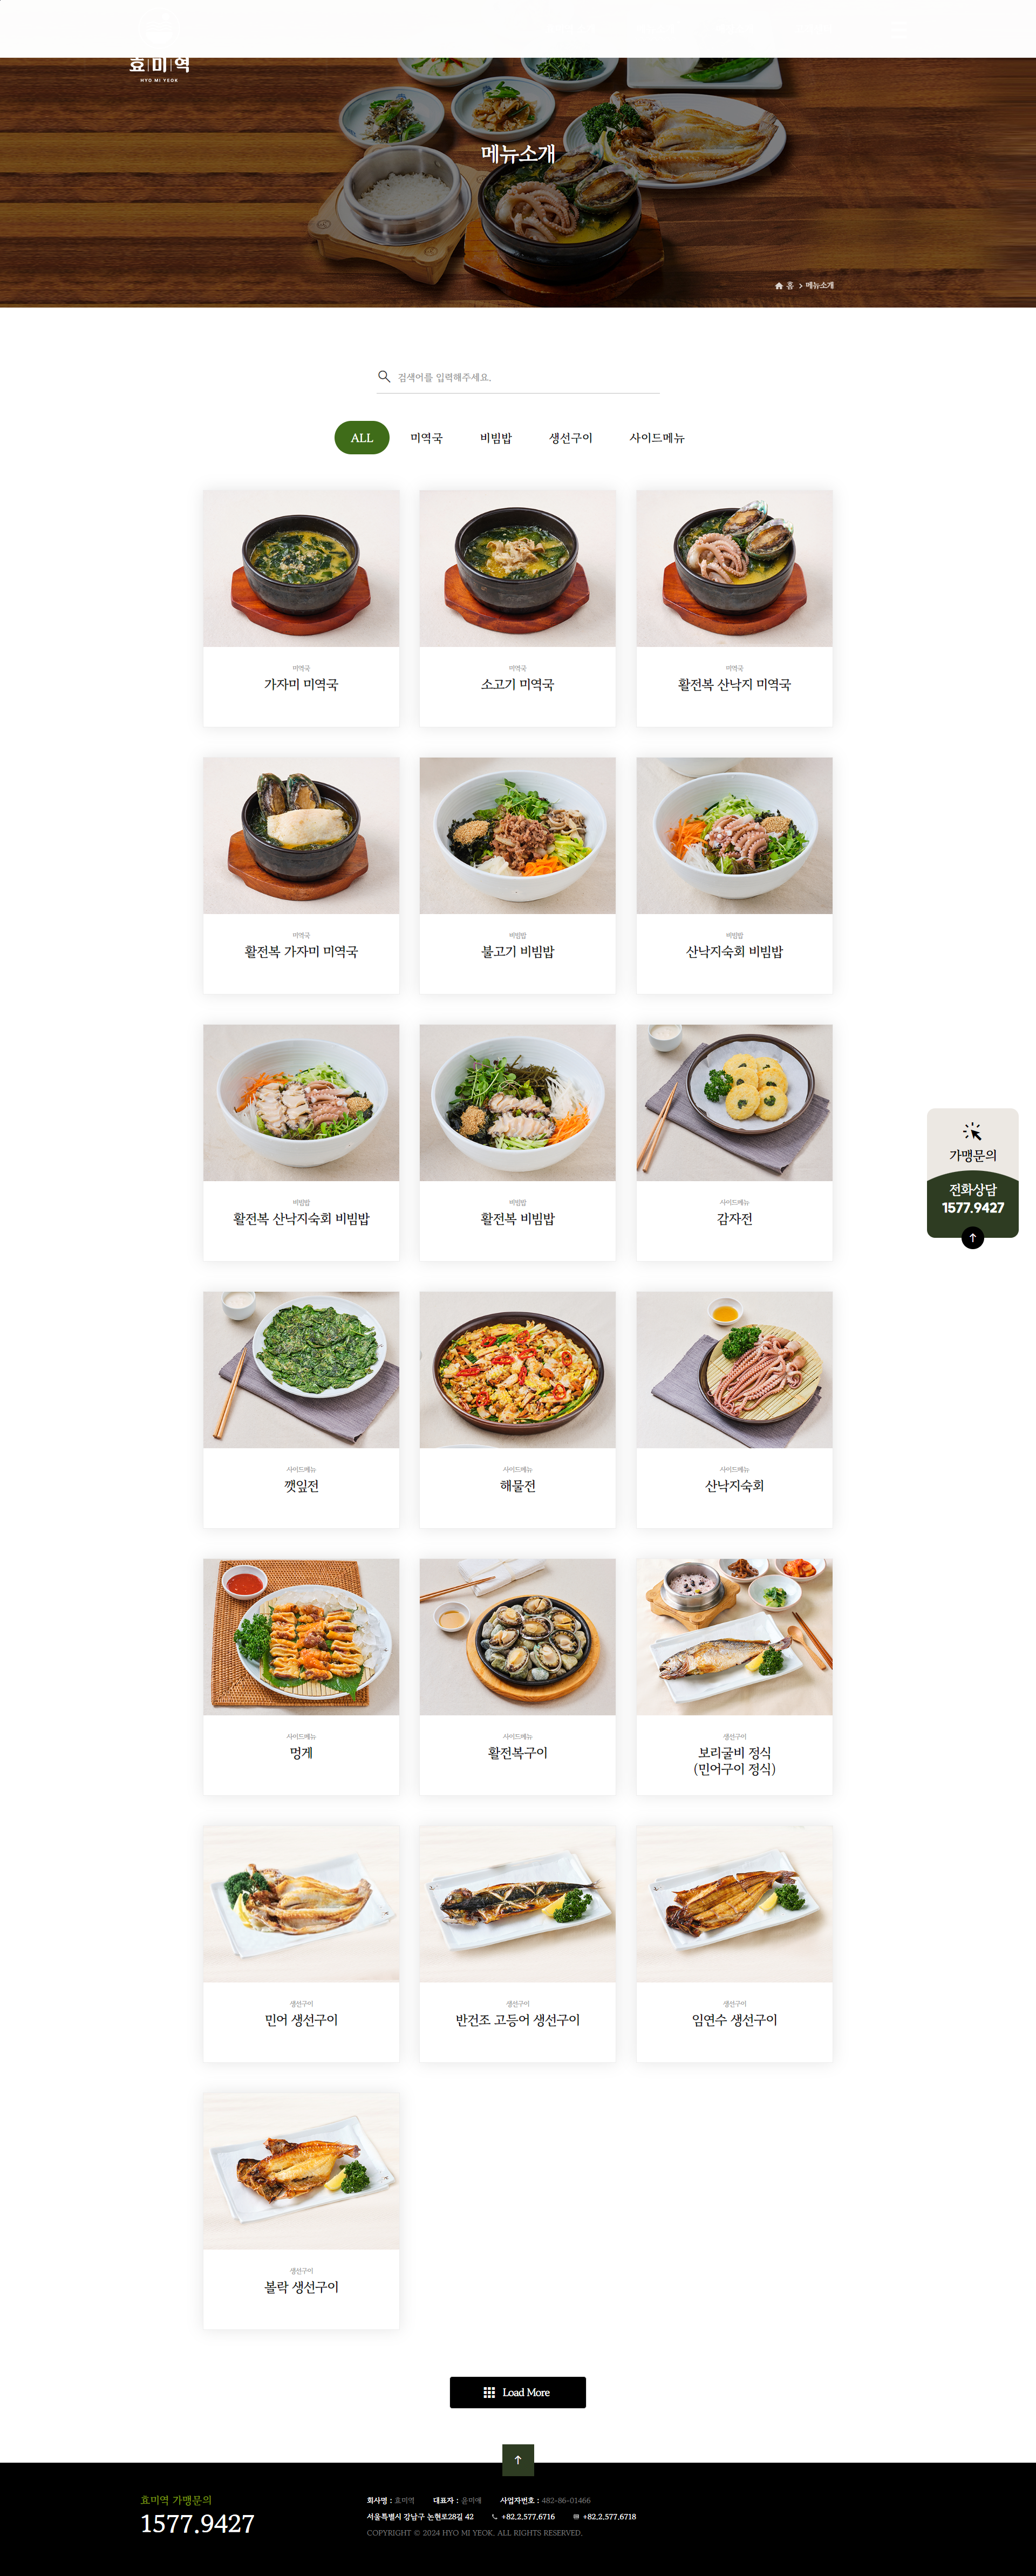The height and width of the screenshot is (2576, 1036).
Task: Click the black circular up-arrow in side widget
Action: click(972, 1238)
